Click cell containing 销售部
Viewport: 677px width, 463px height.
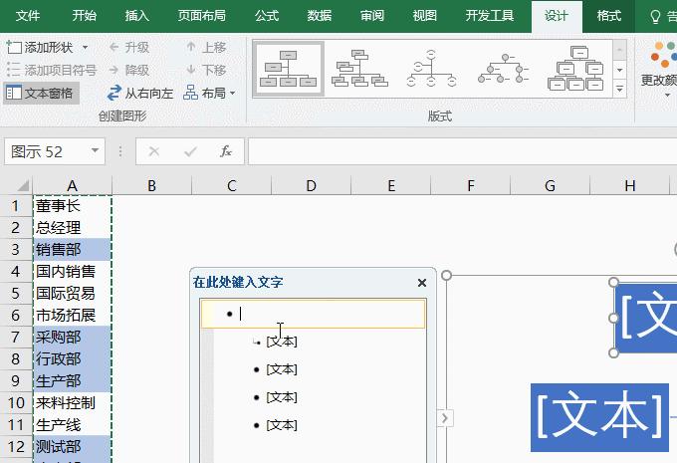72,250
